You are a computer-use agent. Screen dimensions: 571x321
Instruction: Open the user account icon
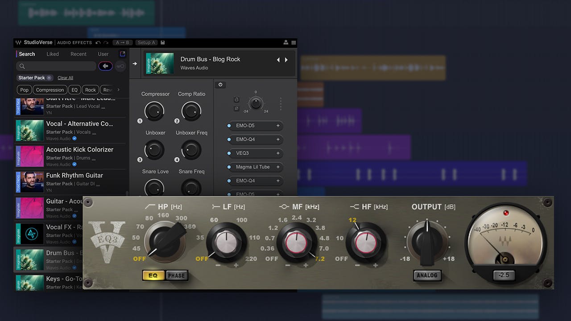click(286, 43)
